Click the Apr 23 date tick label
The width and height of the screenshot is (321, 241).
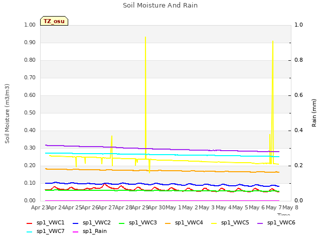click(x=40, y=207)
